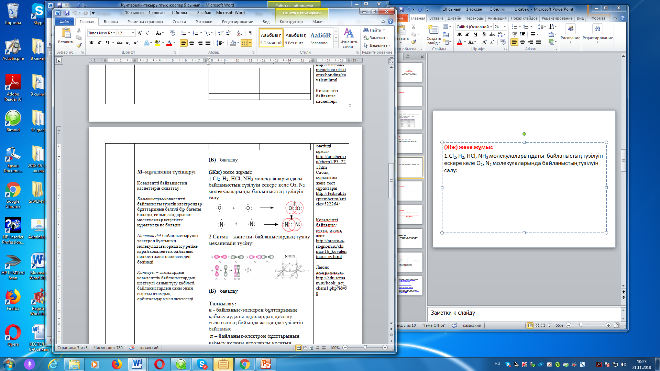This screenshot has height=371, width=660.
Task: Click the Clear Formatting eraser icon
Action: click(x=173, y=33)
